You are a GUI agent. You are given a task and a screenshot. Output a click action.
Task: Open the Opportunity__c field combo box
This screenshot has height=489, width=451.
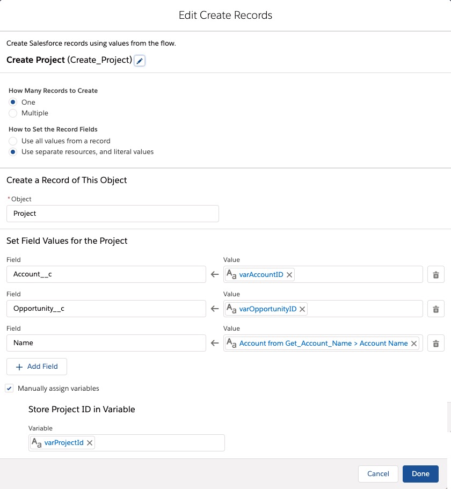pyautogui.click(x=106, y=309)
